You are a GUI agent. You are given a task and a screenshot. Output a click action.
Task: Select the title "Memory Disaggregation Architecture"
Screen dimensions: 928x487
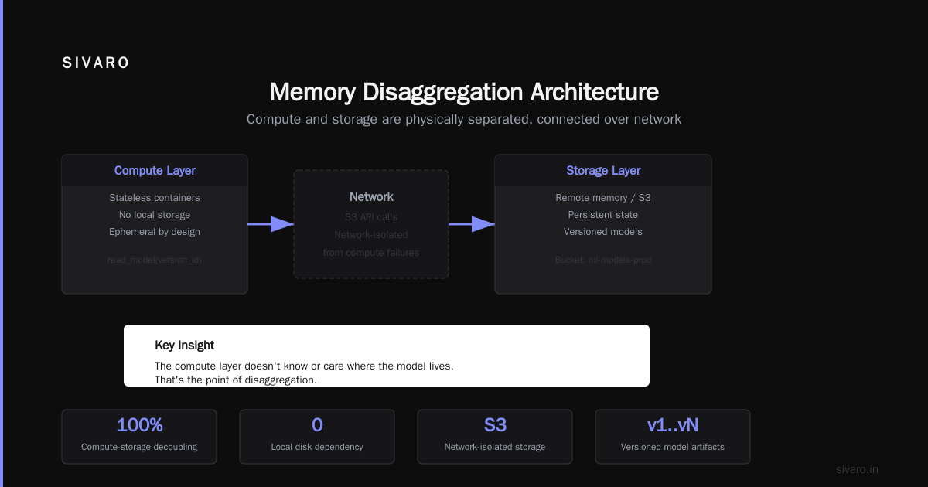pos(464,92)
